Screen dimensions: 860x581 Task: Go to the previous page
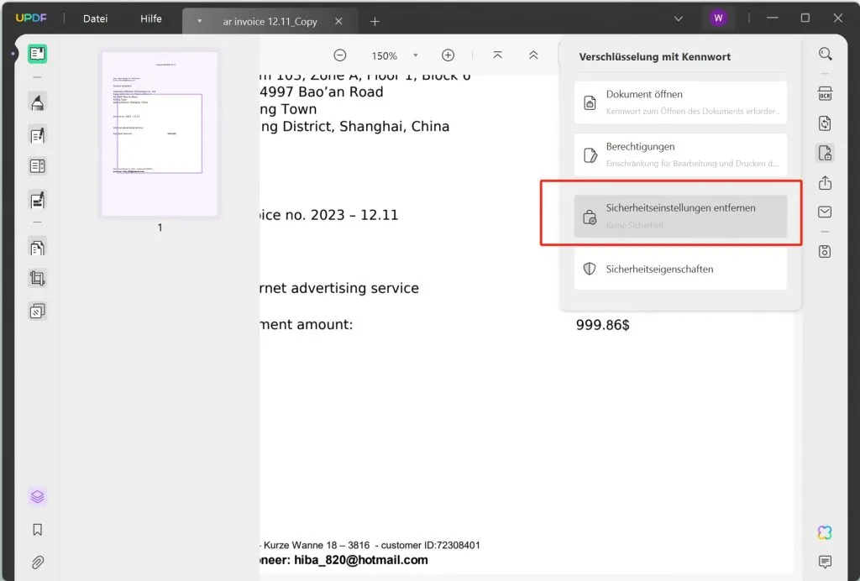pos(533,55)
